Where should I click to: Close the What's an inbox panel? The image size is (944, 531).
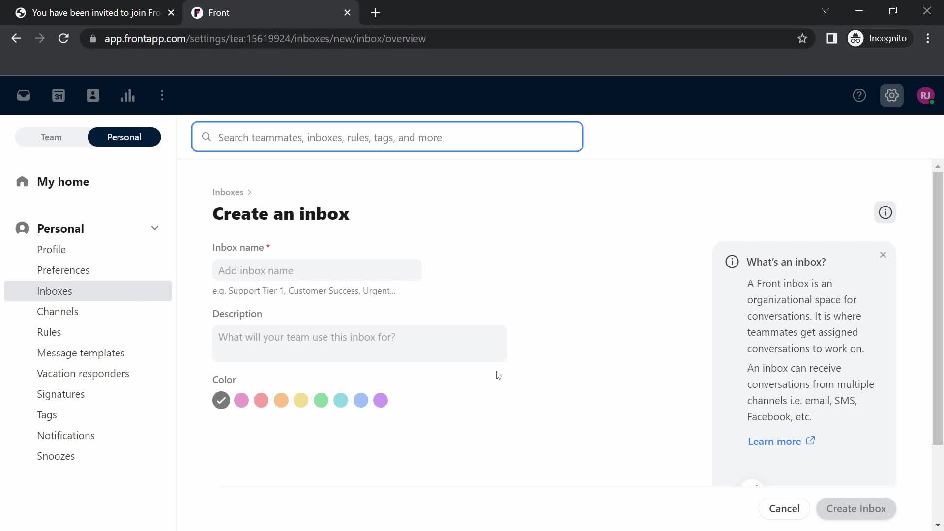click(883, 255)
